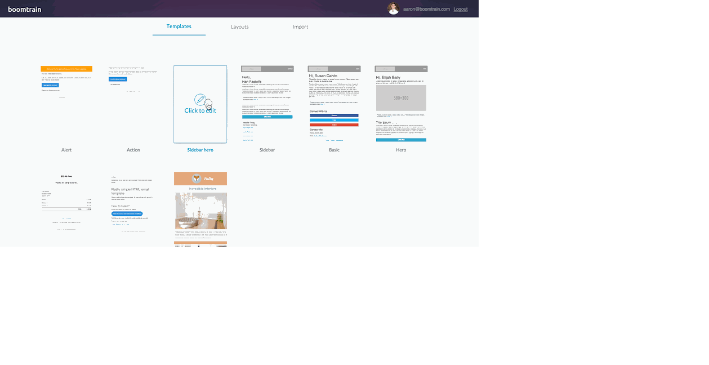Open the Import tab
709x365 pixels.
[300, 27]
